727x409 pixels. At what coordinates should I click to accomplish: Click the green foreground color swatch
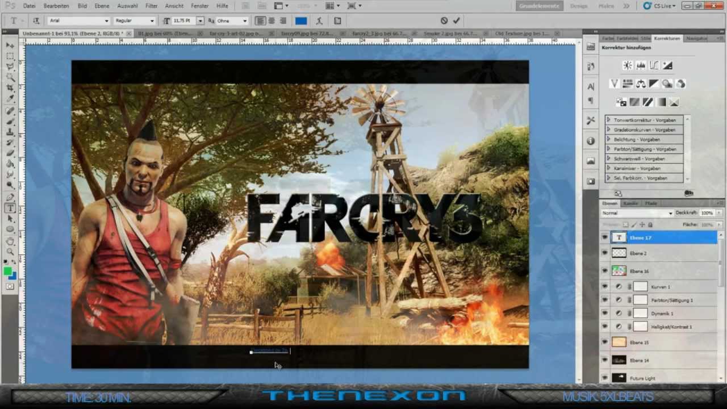[x=7, y=272]
